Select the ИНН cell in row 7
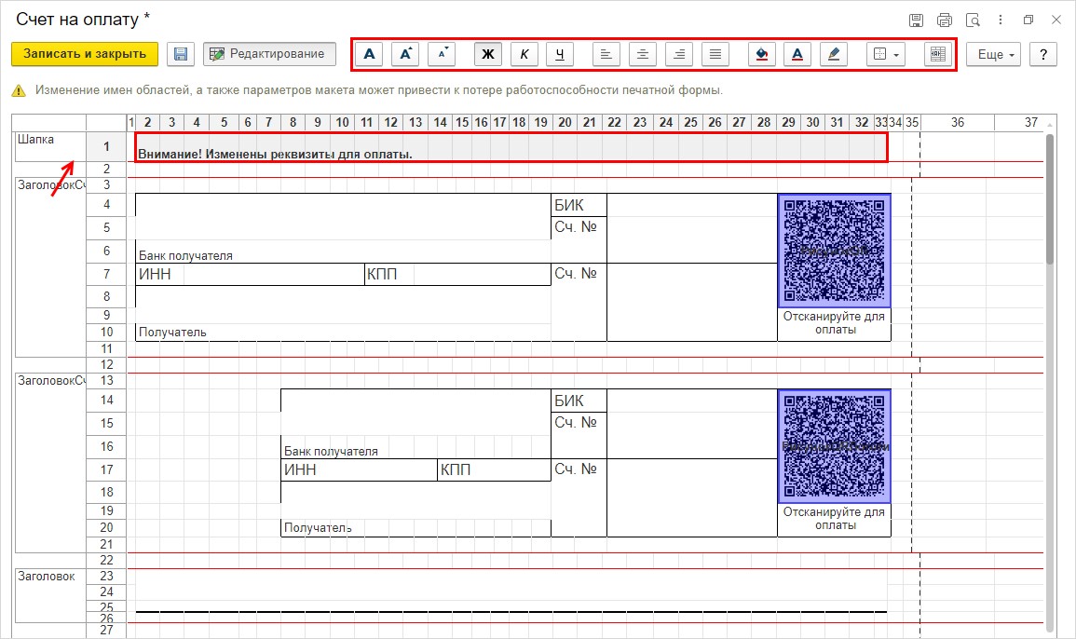This screenshot has height=639, width=1076. click(x=250, y=274)
